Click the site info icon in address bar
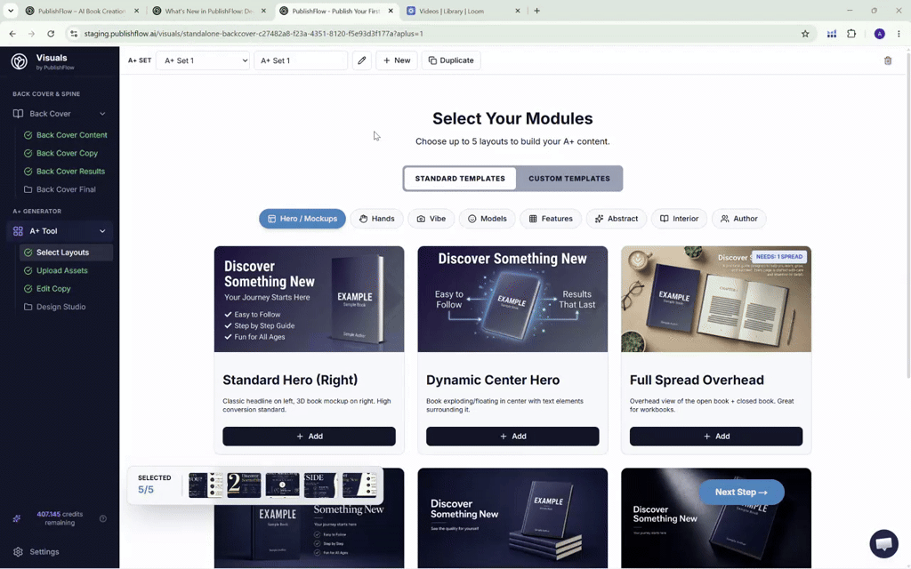This screenshot has width=911, height=569. (74, 34)
